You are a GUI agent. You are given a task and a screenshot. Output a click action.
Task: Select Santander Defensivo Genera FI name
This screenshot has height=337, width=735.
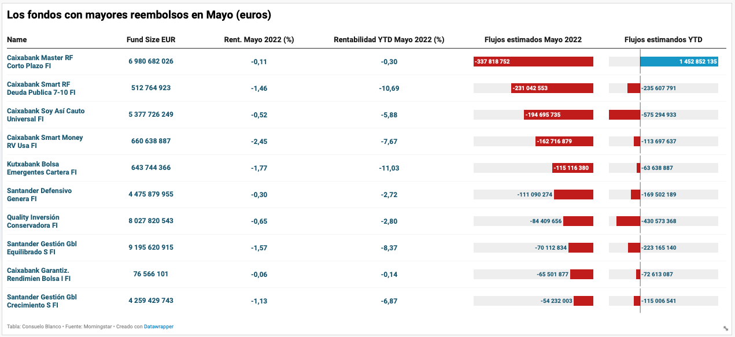(x=39, y=195)
